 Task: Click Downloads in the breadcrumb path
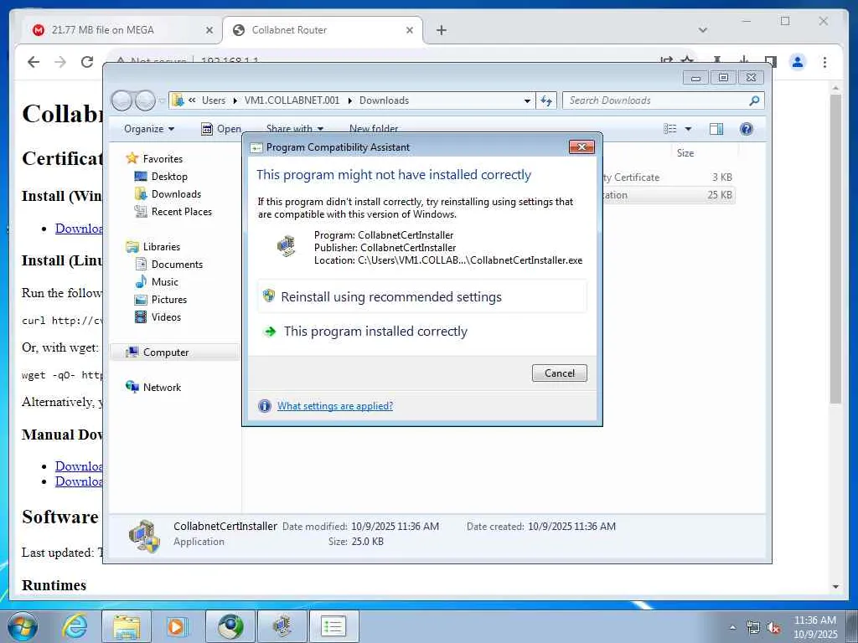(384, 100)
